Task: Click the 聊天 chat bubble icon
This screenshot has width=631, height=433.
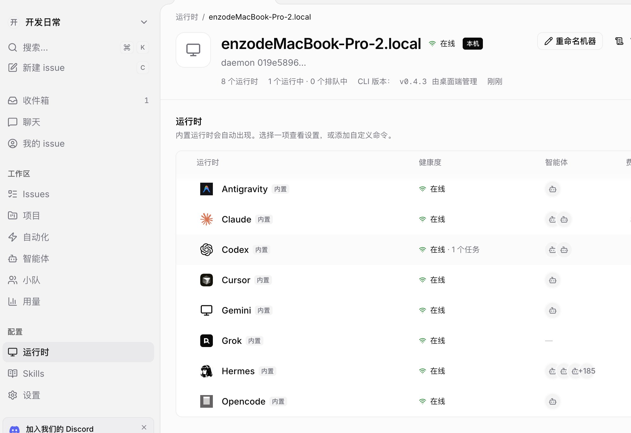Action: click(13, 122)
